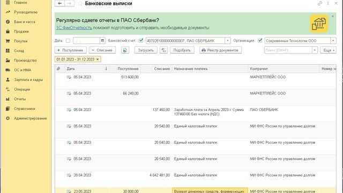Viewport: 343px width, 193px height.
Task: Click the search input field
Action: [288, 50]
